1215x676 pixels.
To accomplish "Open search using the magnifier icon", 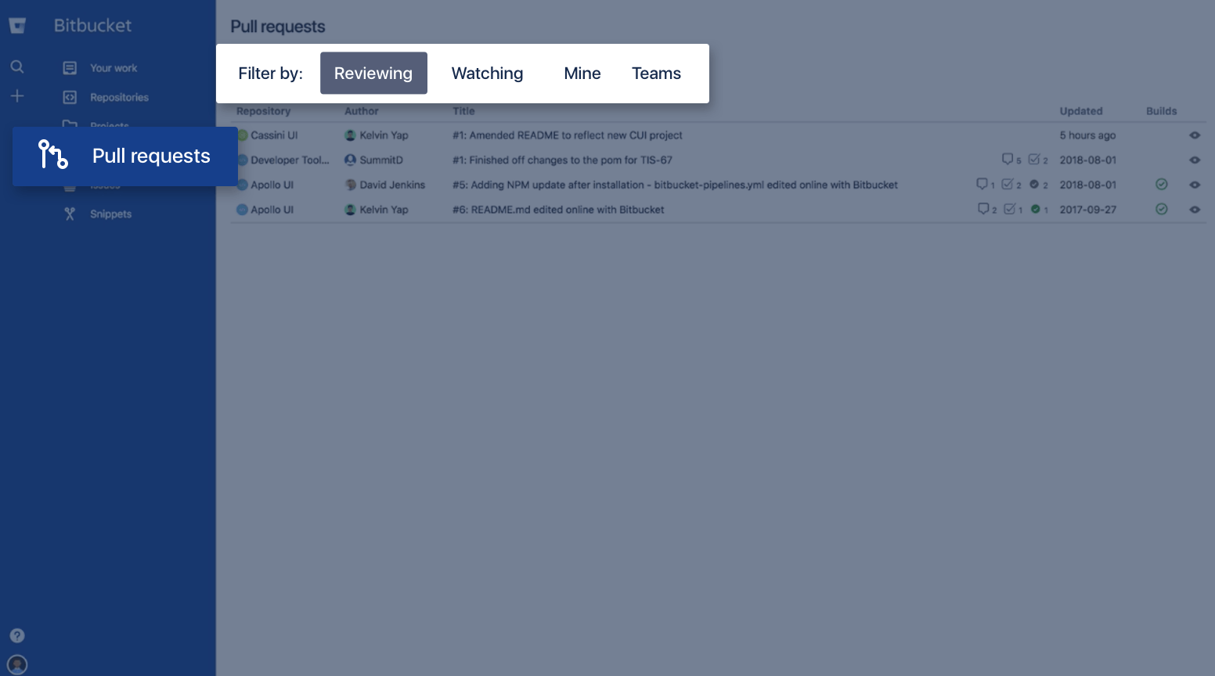I will coord(17,67).
